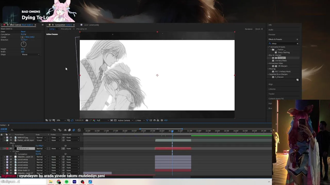The height and width of the screenshot is (185, 330).
Task: Open Screen blending mode dropdown for layer 25
Action: click(x=41, y=140)
